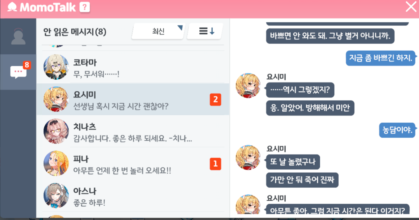This screenshot has height=220, width=419.
Task: Open the messages chat bubble sidebar icon
Action: (18, 72)
